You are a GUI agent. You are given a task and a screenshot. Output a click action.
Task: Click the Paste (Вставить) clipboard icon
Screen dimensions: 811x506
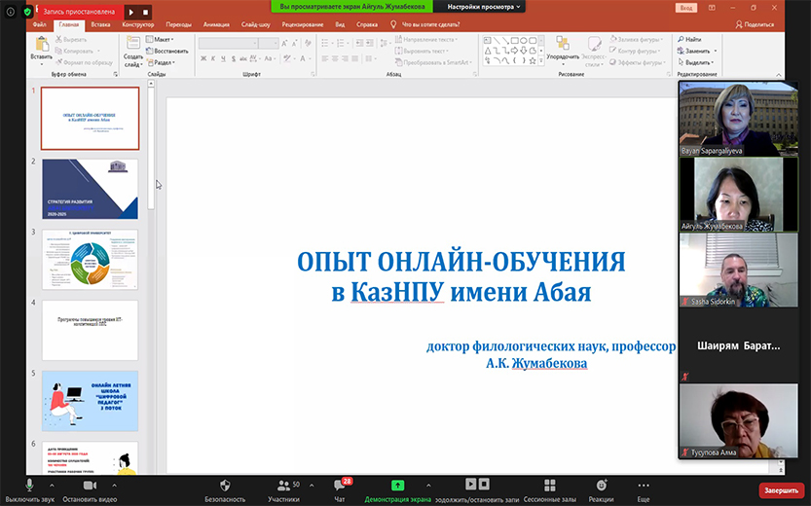click(x=41, y=45)
